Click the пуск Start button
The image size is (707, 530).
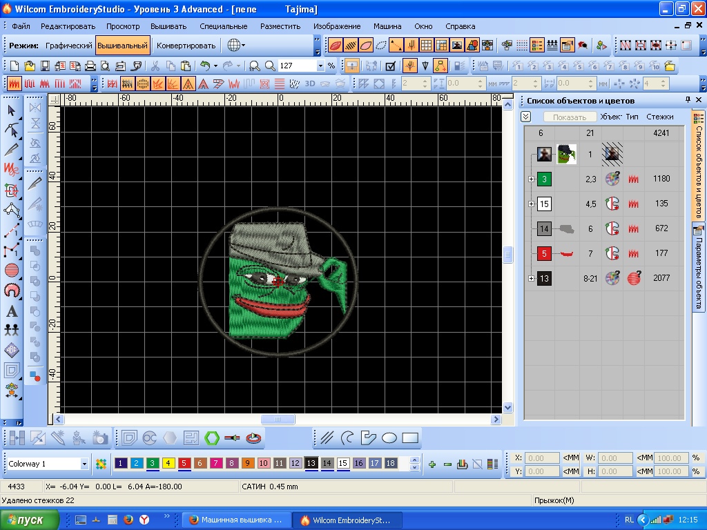(x=29, y=520)
